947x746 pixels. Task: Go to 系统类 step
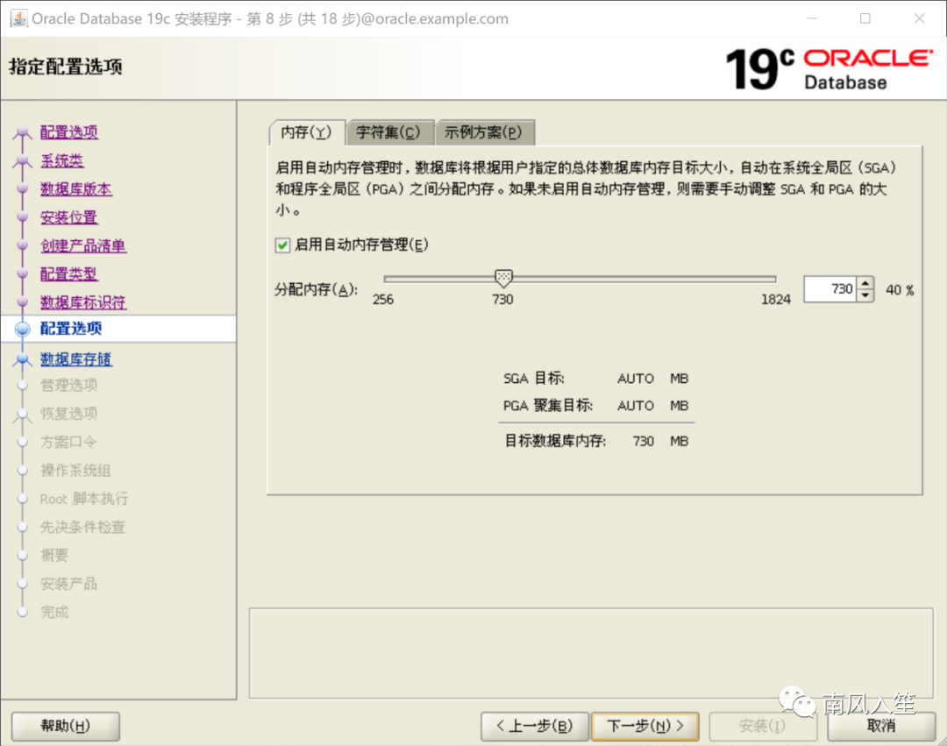click(x=61, y=160)
